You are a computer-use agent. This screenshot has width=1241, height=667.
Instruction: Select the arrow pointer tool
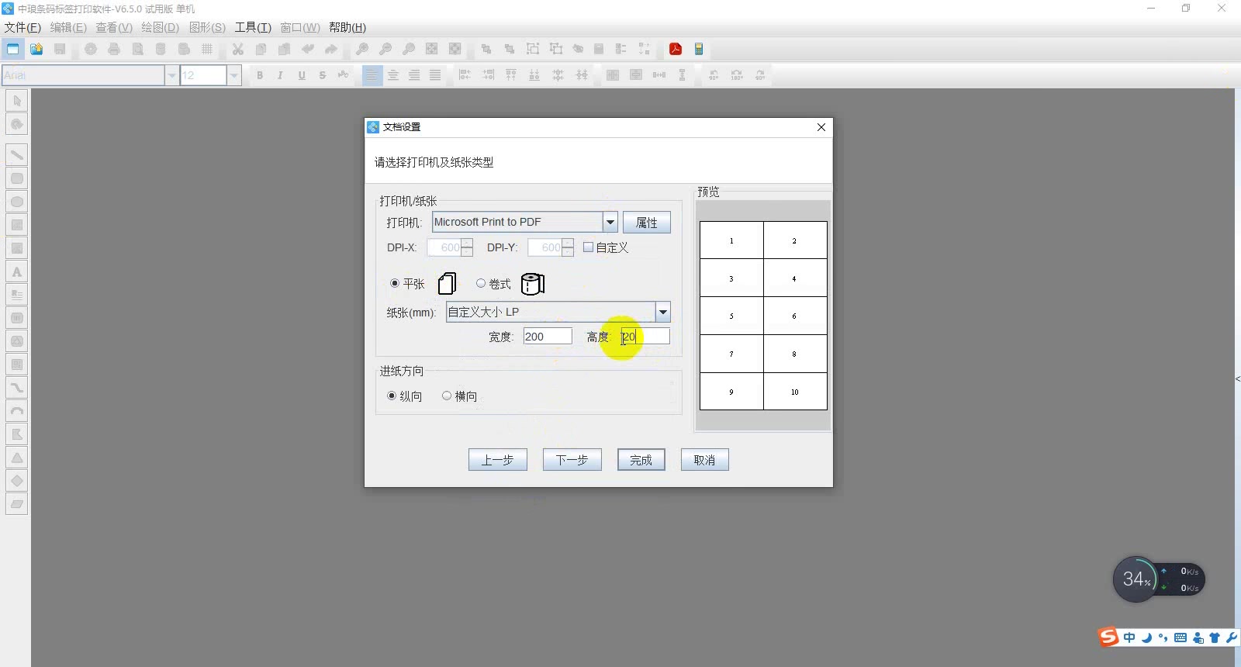tap(17, 101)
